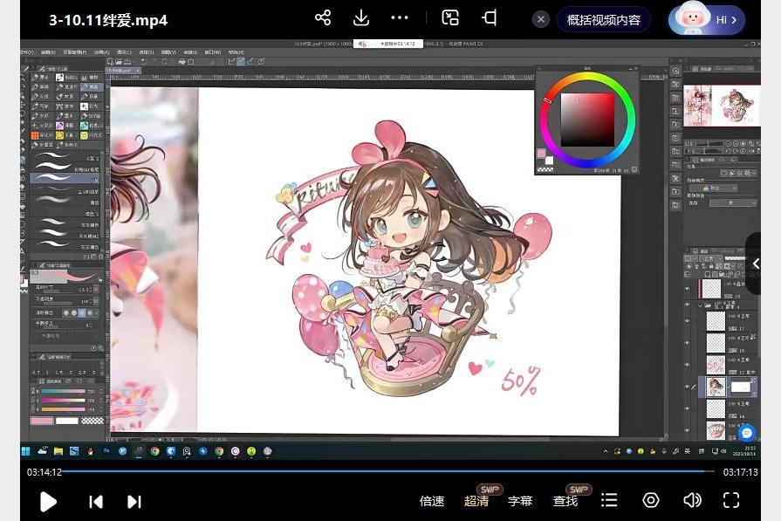This screenshot has width=781, height=521.
Task: Open the playlist icon in the player bar
Action: [609, 500]
